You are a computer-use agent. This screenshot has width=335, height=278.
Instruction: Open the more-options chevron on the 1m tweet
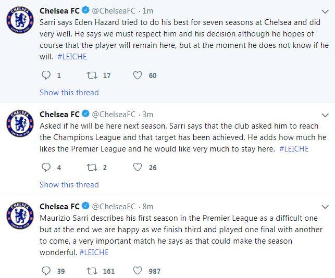(325, 11)
